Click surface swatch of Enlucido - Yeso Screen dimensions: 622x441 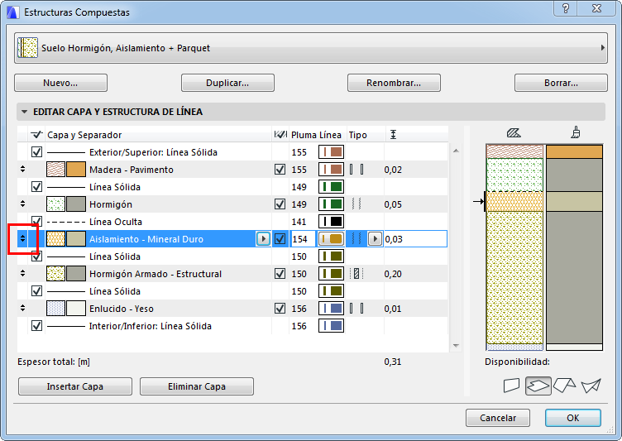point(76,309)
